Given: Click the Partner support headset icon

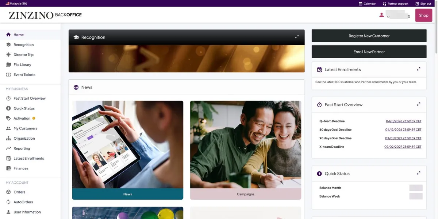Looking at the screenshot, I should pos(384,4).
